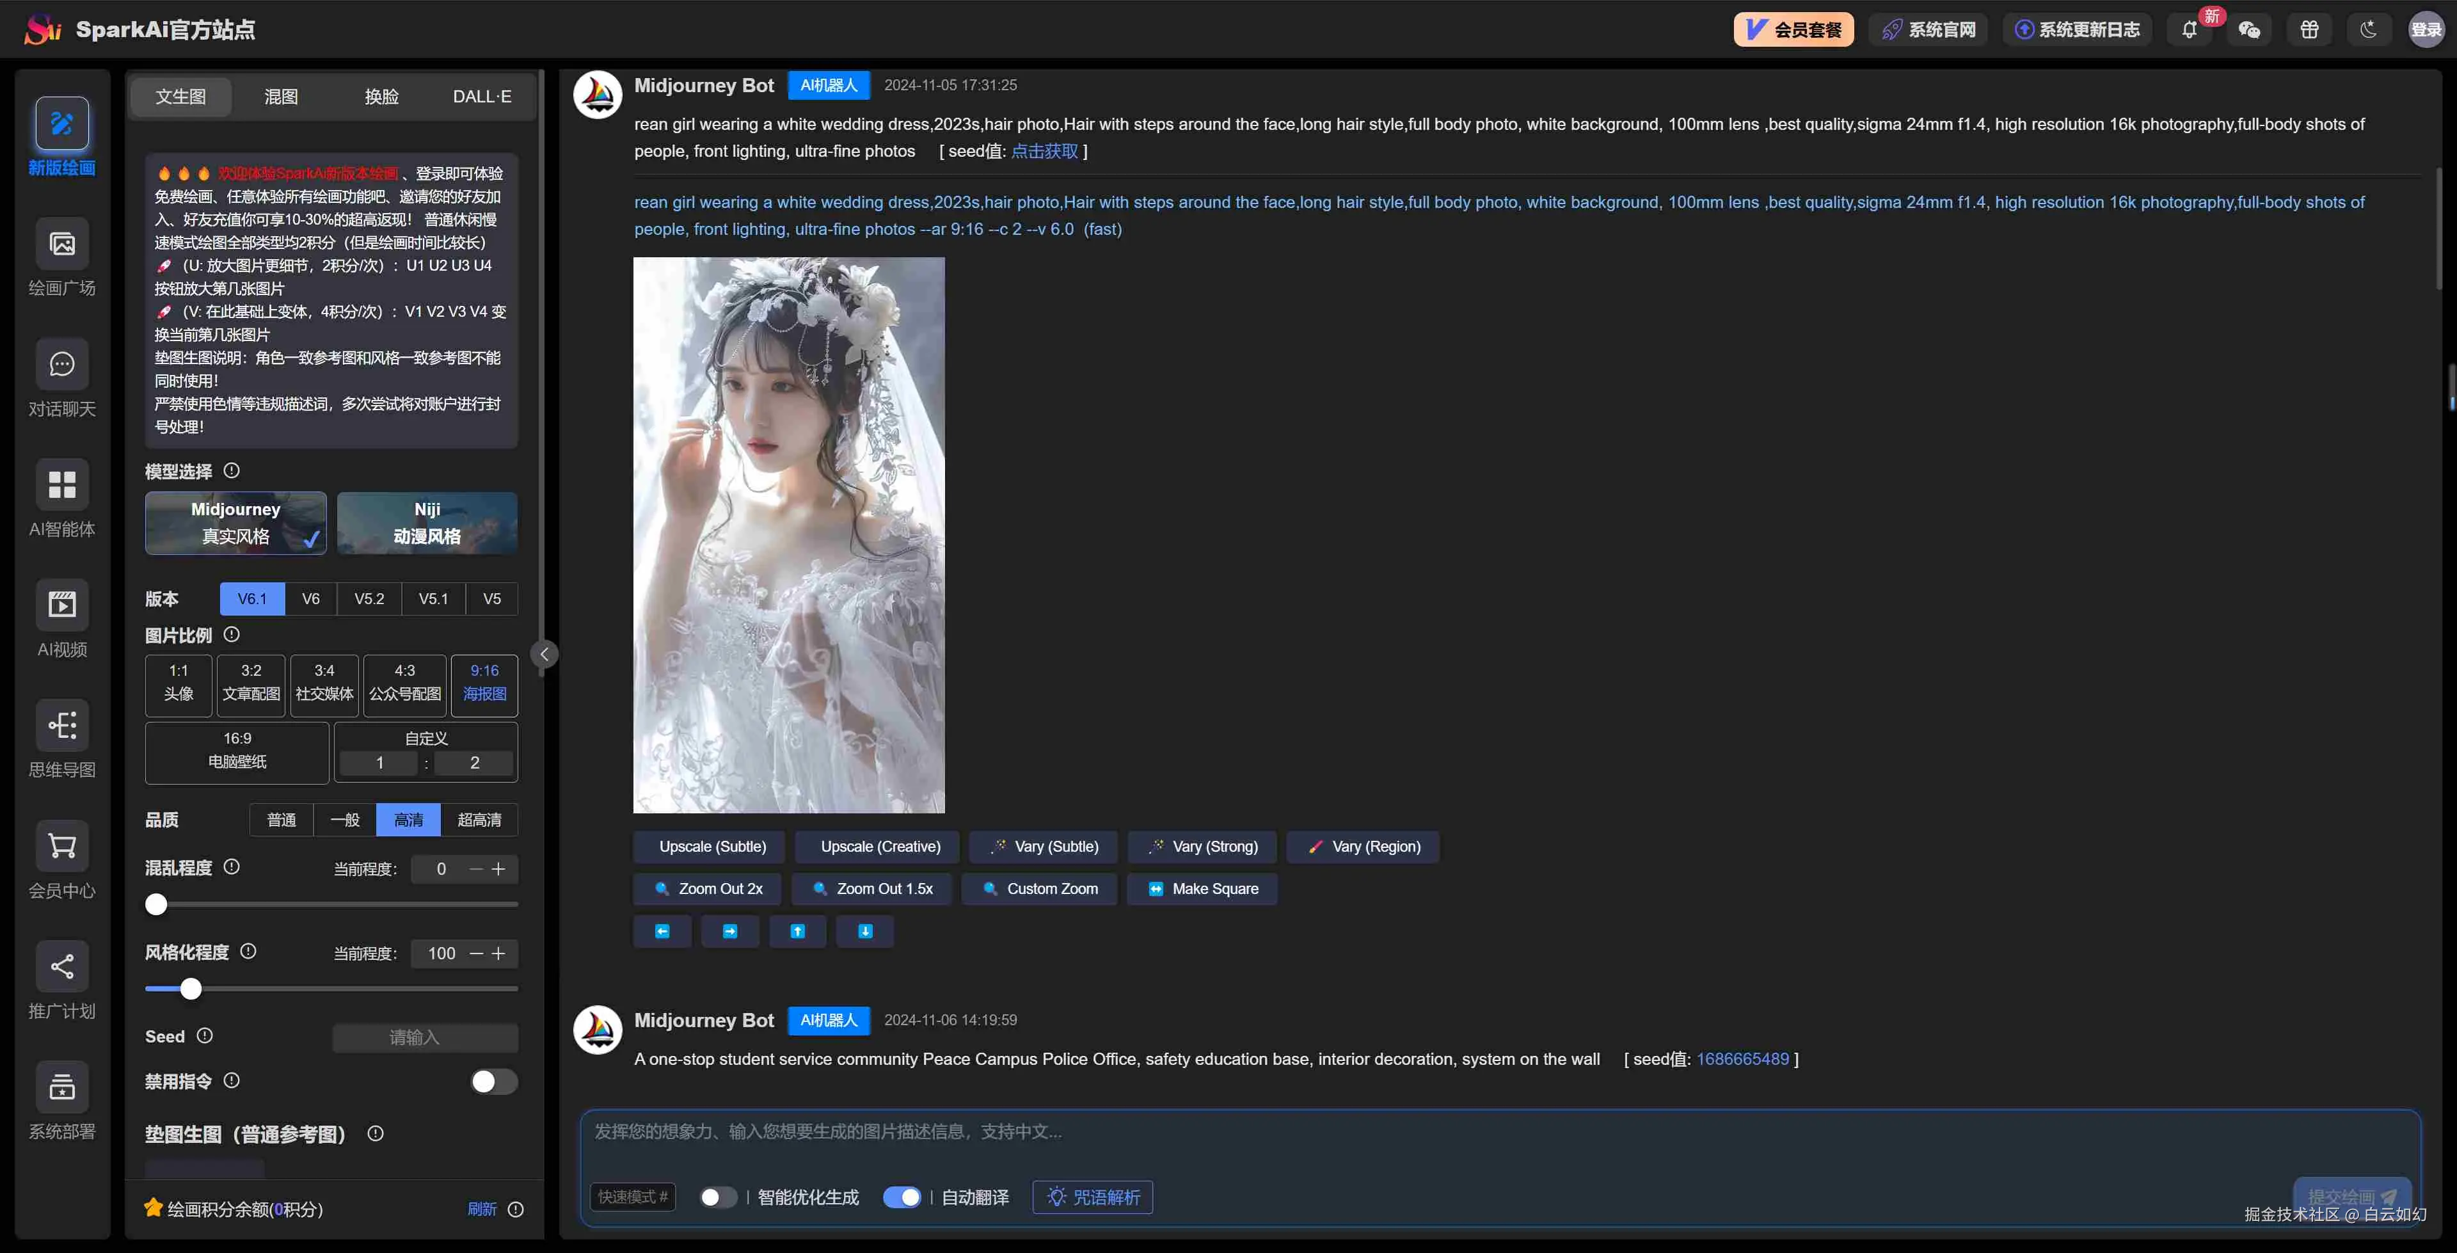Screen dimensions: 2457x1253
Task: Click the notification bell icon
Action: point(2189,29)
